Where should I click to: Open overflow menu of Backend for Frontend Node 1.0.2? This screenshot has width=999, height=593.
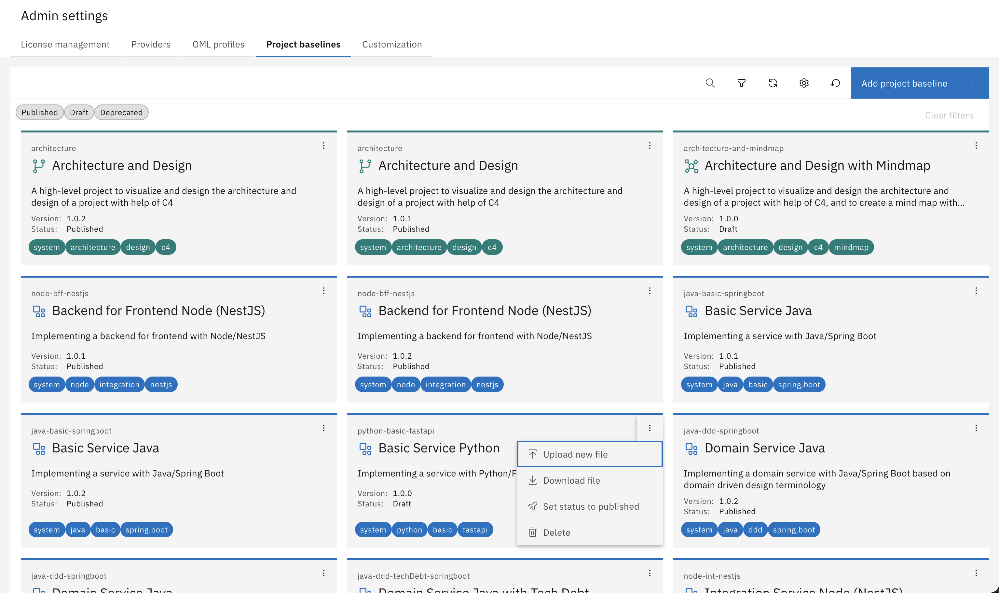(650, 291)
